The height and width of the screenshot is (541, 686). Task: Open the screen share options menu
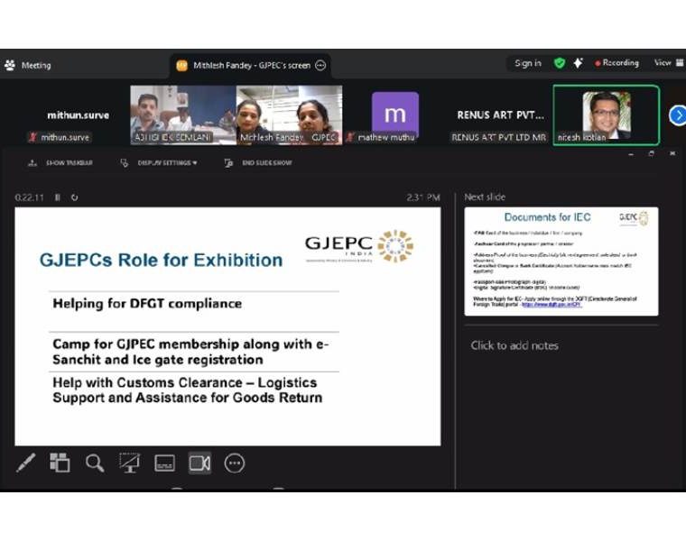320,65
